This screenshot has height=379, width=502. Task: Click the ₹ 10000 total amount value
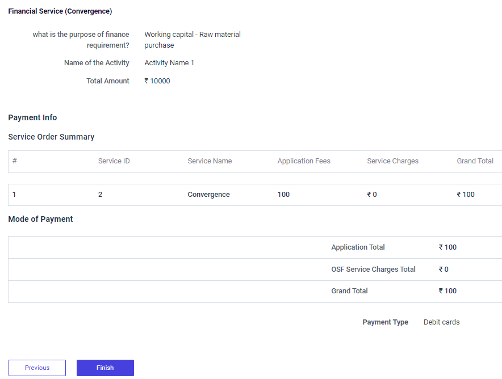click(x=157, y=81)
